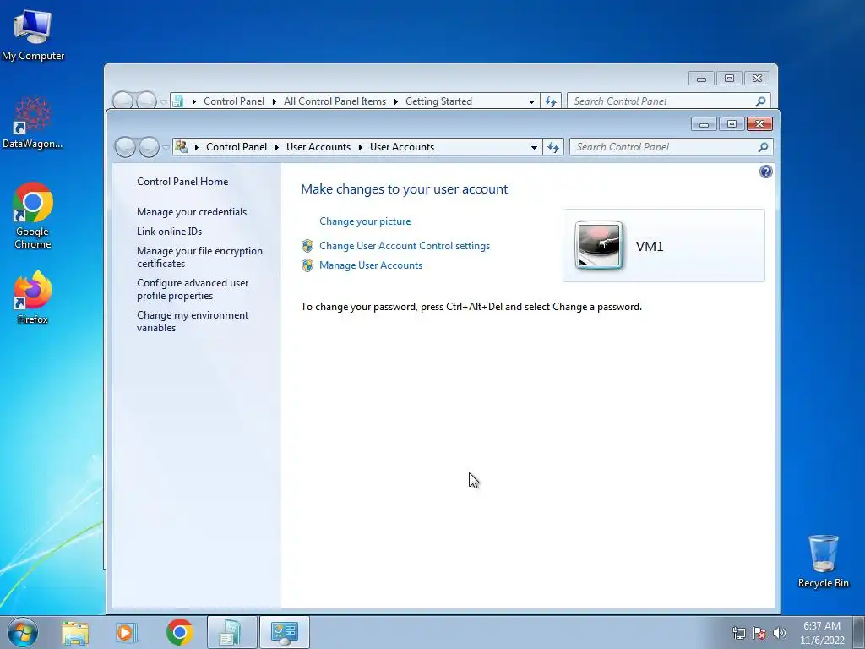
Task: Open My Computer desktop icon
Action: (x=33, y=34)
